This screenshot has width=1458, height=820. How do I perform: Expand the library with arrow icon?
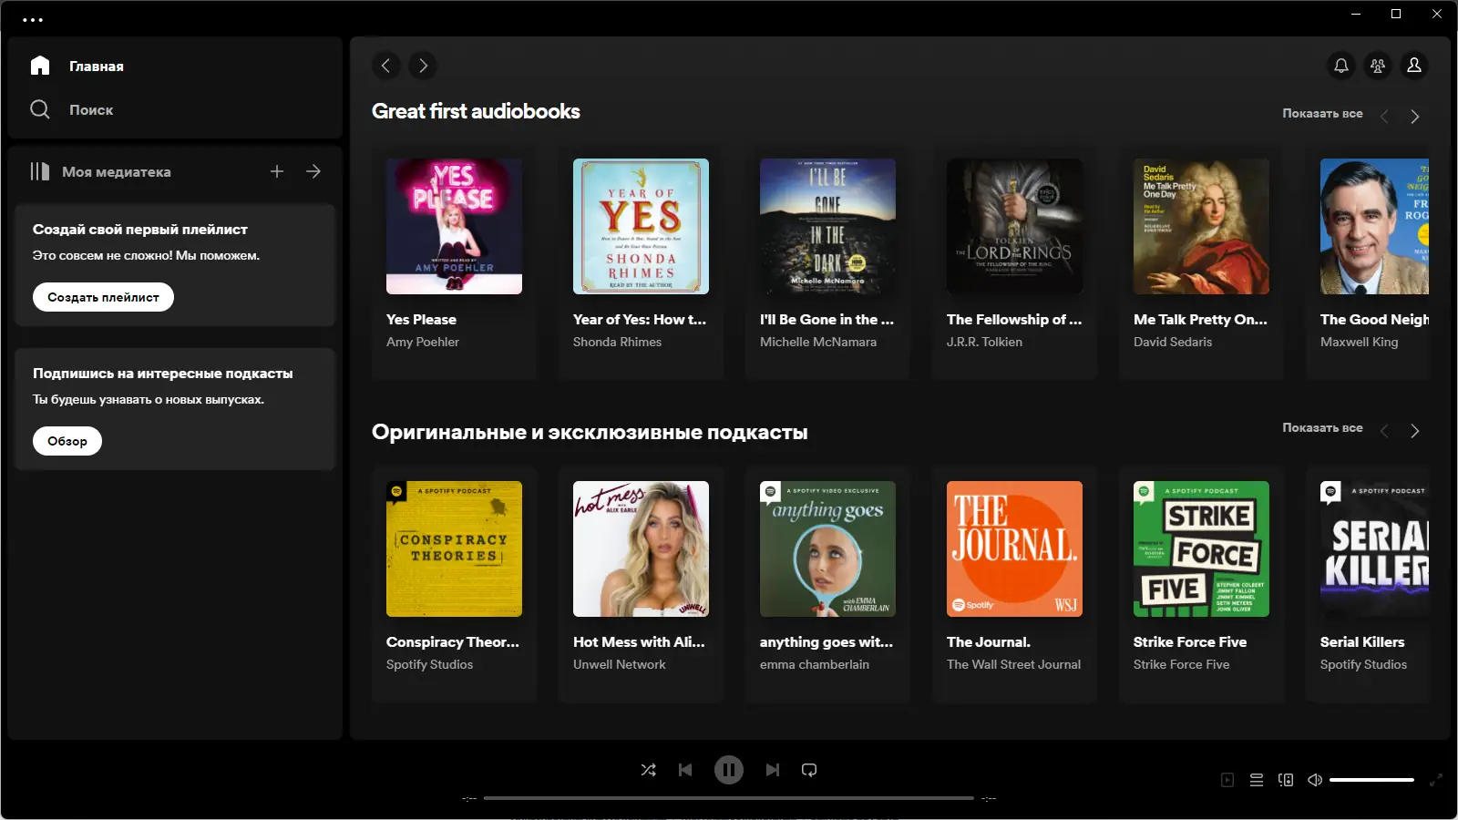pos(313,171)
